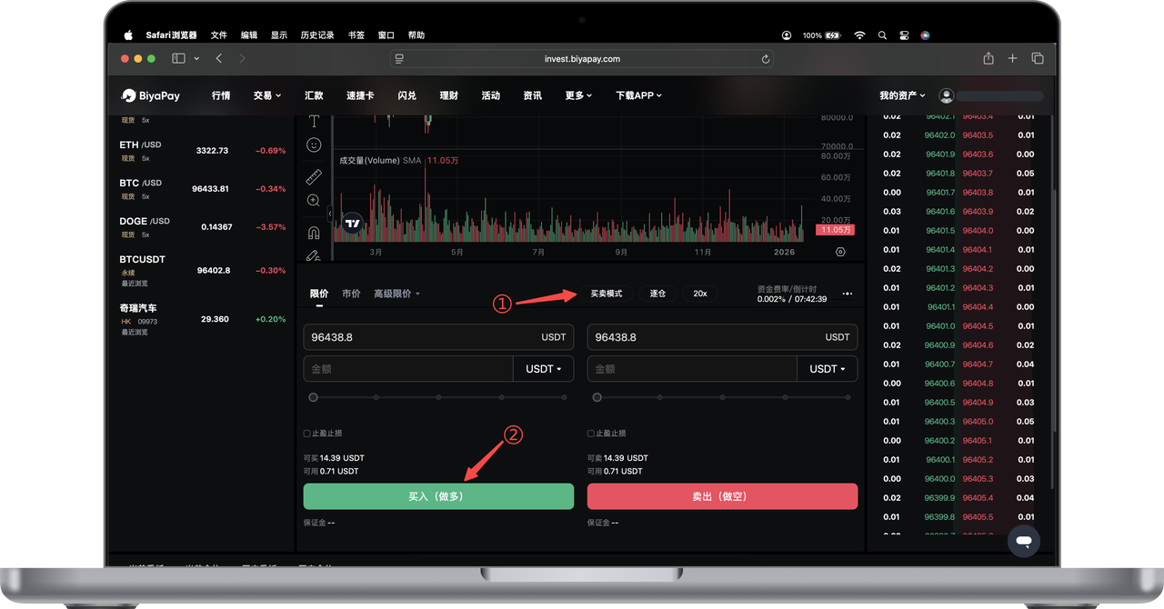Reload the page in Safari address bar

pyautogui.click(x=766, y=59)
